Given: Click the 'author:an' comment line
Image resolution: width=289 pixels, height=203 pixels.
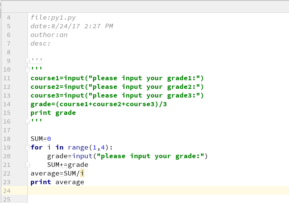Looking at the screenshot, I should (x=49, y=35).
